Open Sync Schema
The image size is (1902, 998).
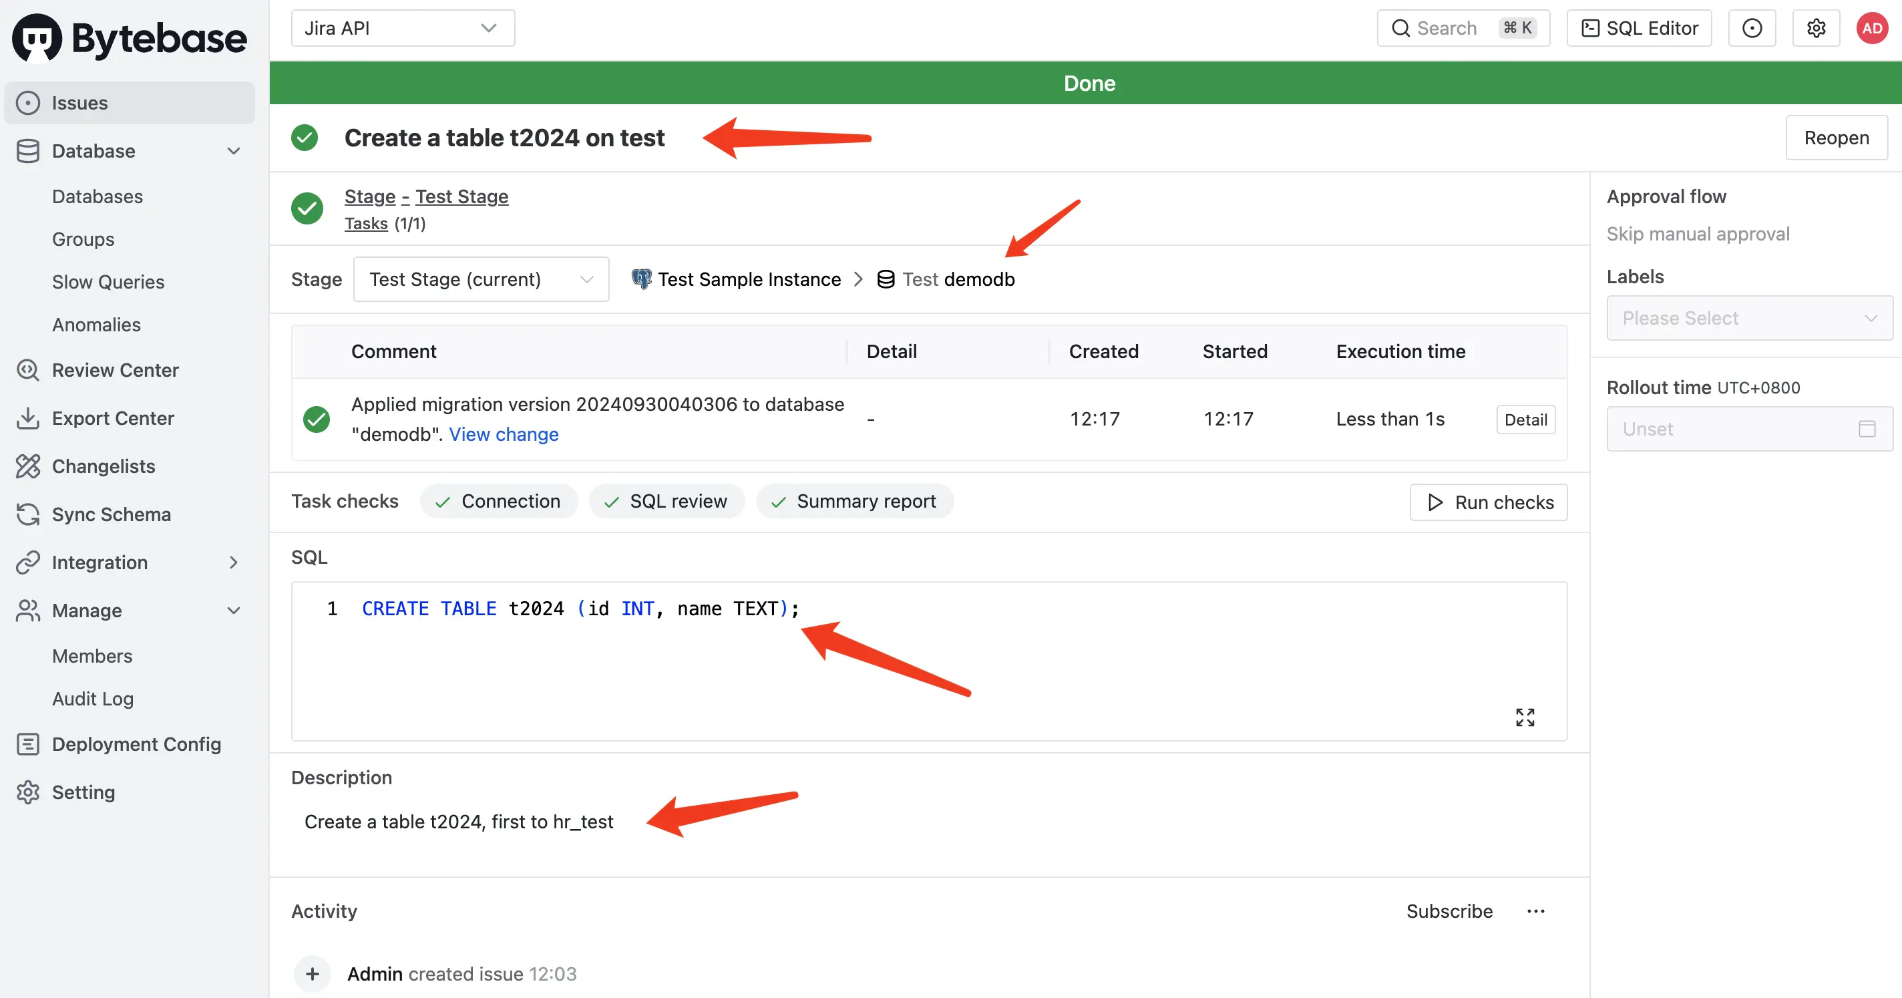click(112, 514)
